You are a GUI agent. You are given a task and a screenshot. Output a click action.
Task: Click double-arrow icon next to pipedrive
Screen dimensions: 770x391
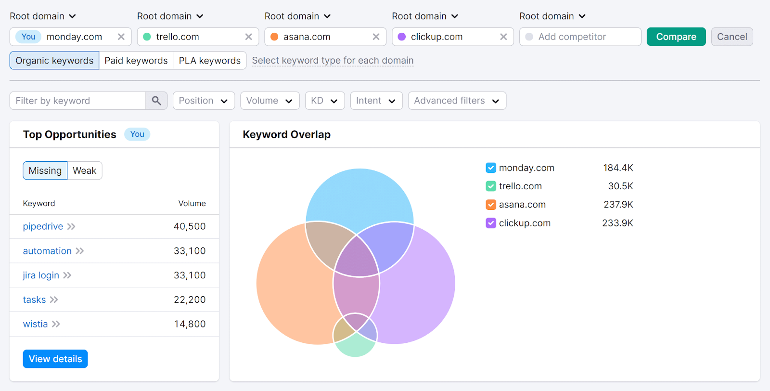click(71, 227)
